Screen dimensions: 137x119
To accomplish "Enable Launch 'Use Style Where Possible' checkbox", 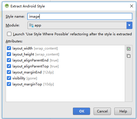I will (9, 34).
